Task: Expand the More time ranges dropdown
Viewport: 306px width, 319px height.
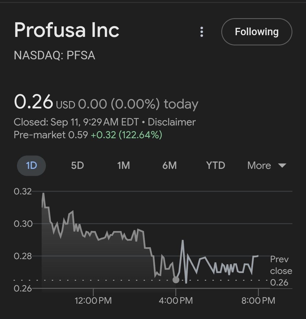Action: point(267,166)
